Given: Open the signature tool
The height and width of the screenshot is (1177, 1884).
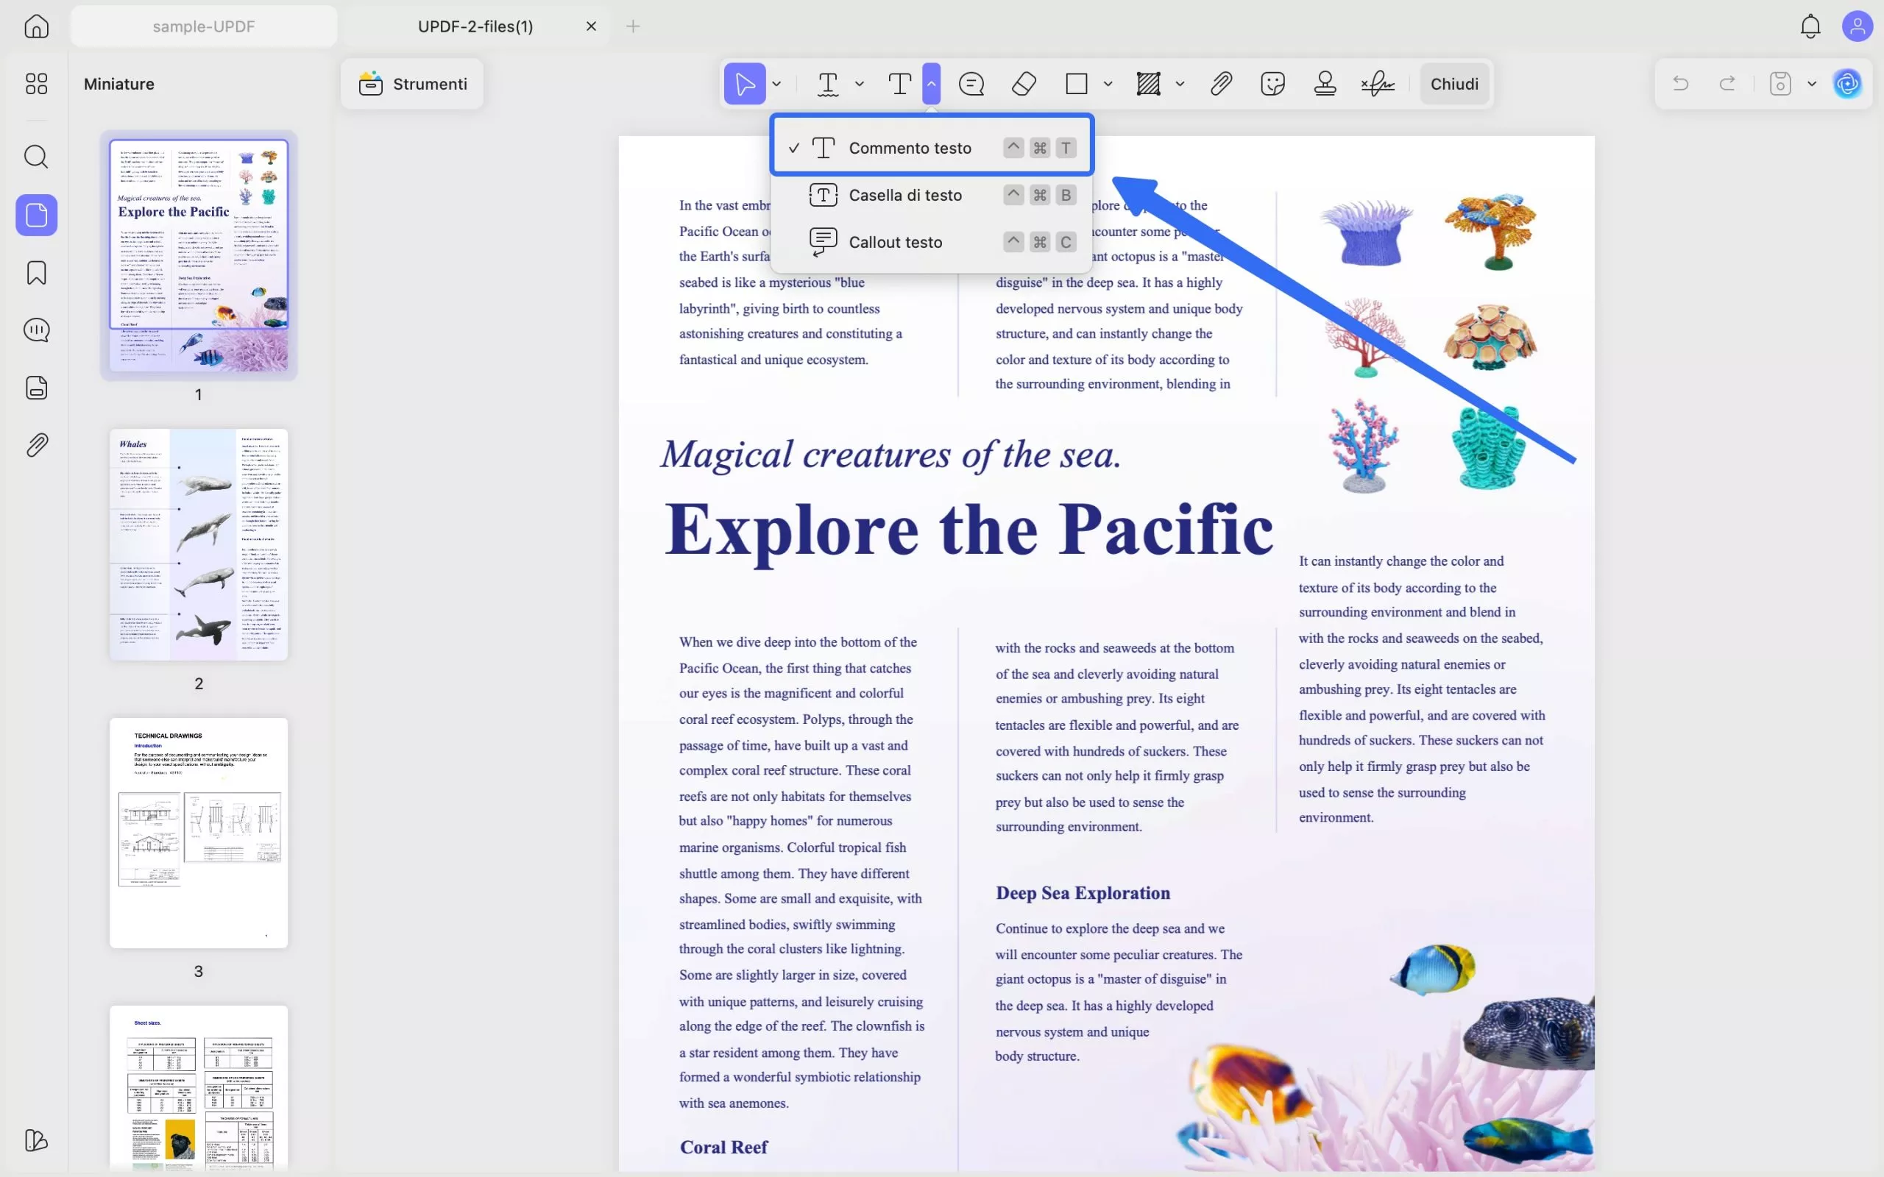Looking at the screenshot, I should point(1377,83).
